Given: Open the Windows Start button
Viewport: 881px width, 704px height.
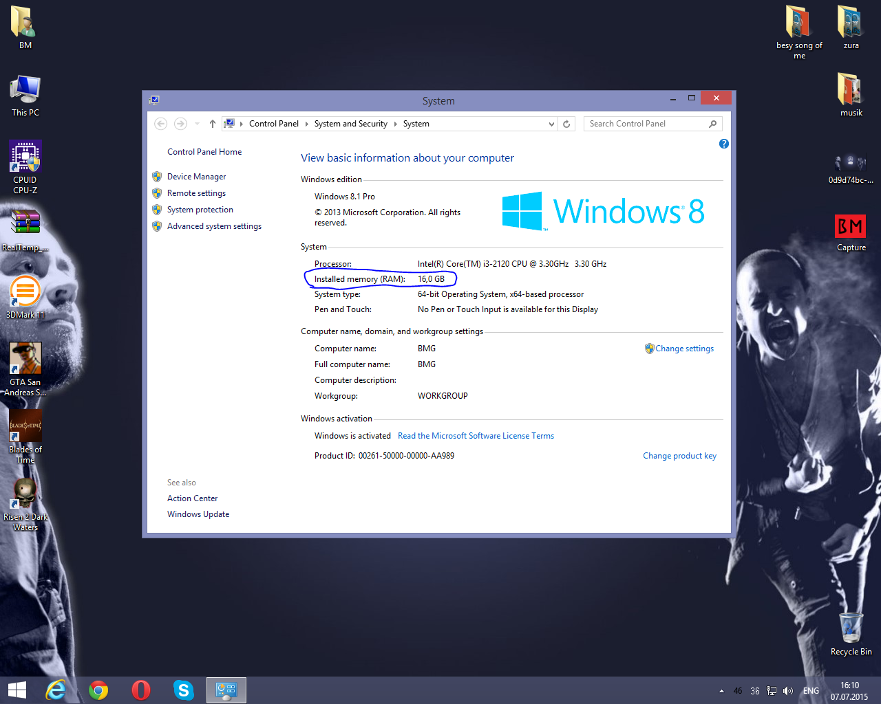Looking at the screenshot, I should pos(17,690).
